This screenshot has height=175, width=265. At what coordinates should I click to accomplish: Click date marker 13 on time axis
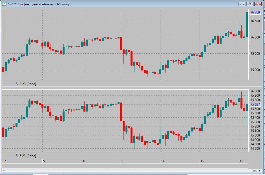tap(123, 161)
